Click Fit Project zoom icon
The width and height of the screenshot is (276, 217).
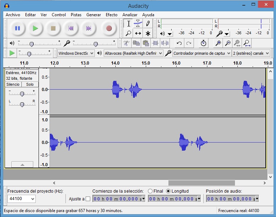pyautogui.click(x=247, y=43)
